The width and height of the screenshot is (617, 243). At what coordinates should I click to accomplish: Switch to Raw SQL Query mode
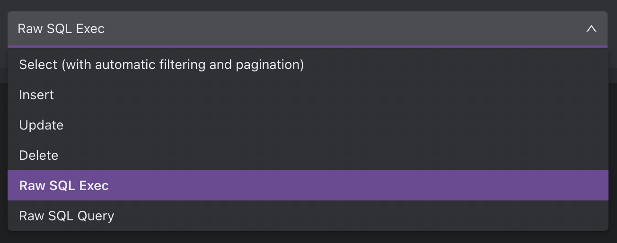point(308,216)
